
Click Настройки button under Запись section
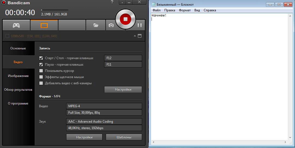coord(123,89)
